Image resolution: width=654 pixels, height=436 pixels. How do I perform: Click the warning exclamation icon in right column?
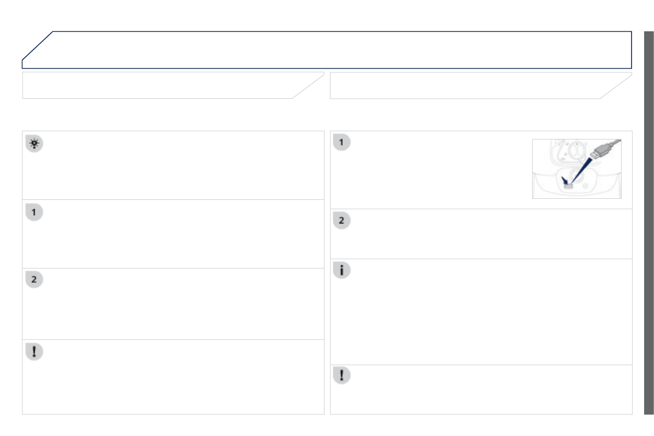(342, 375)
